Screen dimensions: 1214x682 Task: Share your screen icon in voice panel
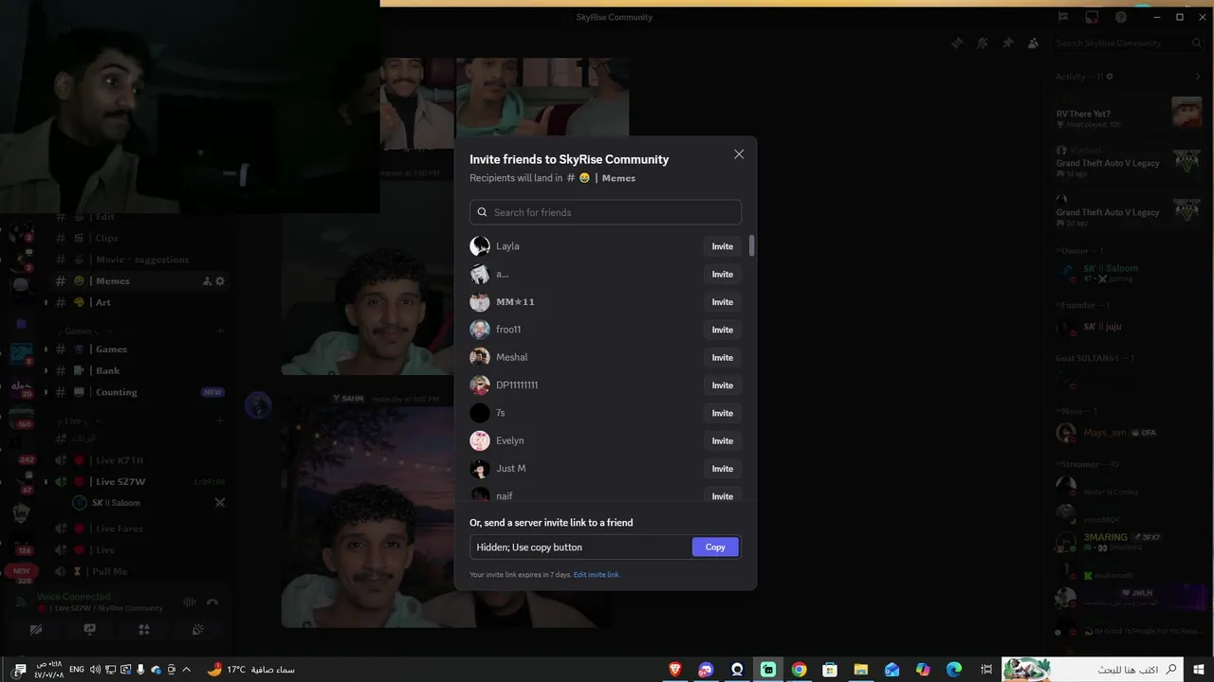click(x=90, y=629)
